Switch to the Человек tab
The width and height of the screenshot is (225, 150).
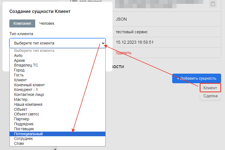point(47,23)
